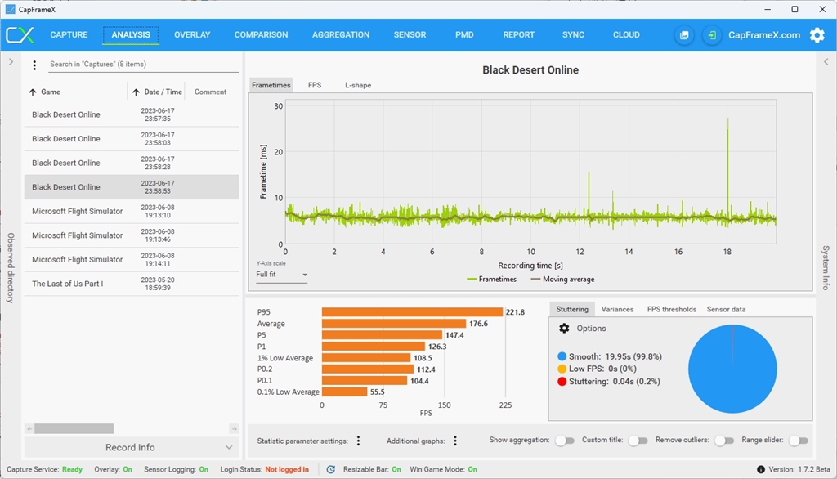Enable Remove outliers switch
Viewport: 837px width, 479px height.
click(724, 441)
